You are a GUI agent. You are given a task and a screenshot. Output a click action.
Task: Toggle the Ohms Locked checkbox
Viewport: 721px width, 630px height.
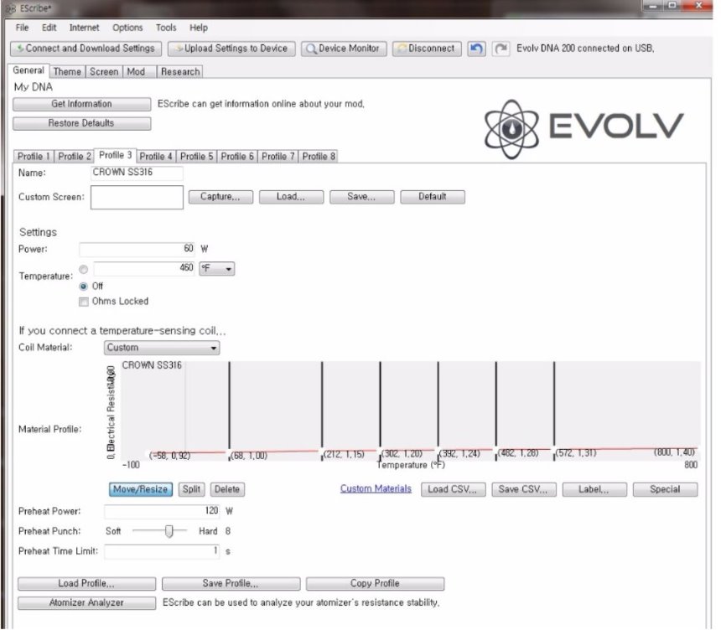[83, 302]
